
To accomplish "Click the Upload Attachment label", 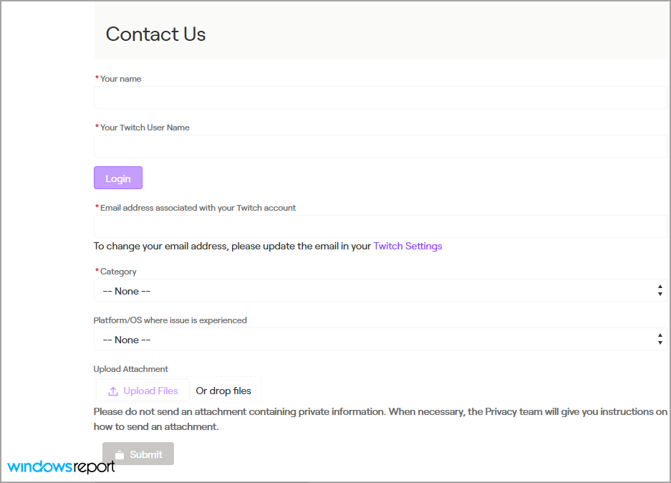I will point(130,369).
